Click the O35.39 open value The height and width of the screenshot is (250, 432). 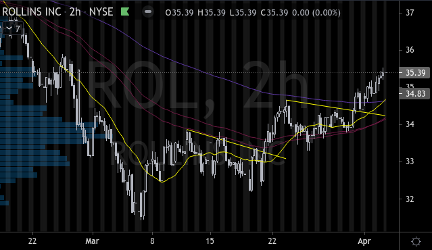point(179,13)
